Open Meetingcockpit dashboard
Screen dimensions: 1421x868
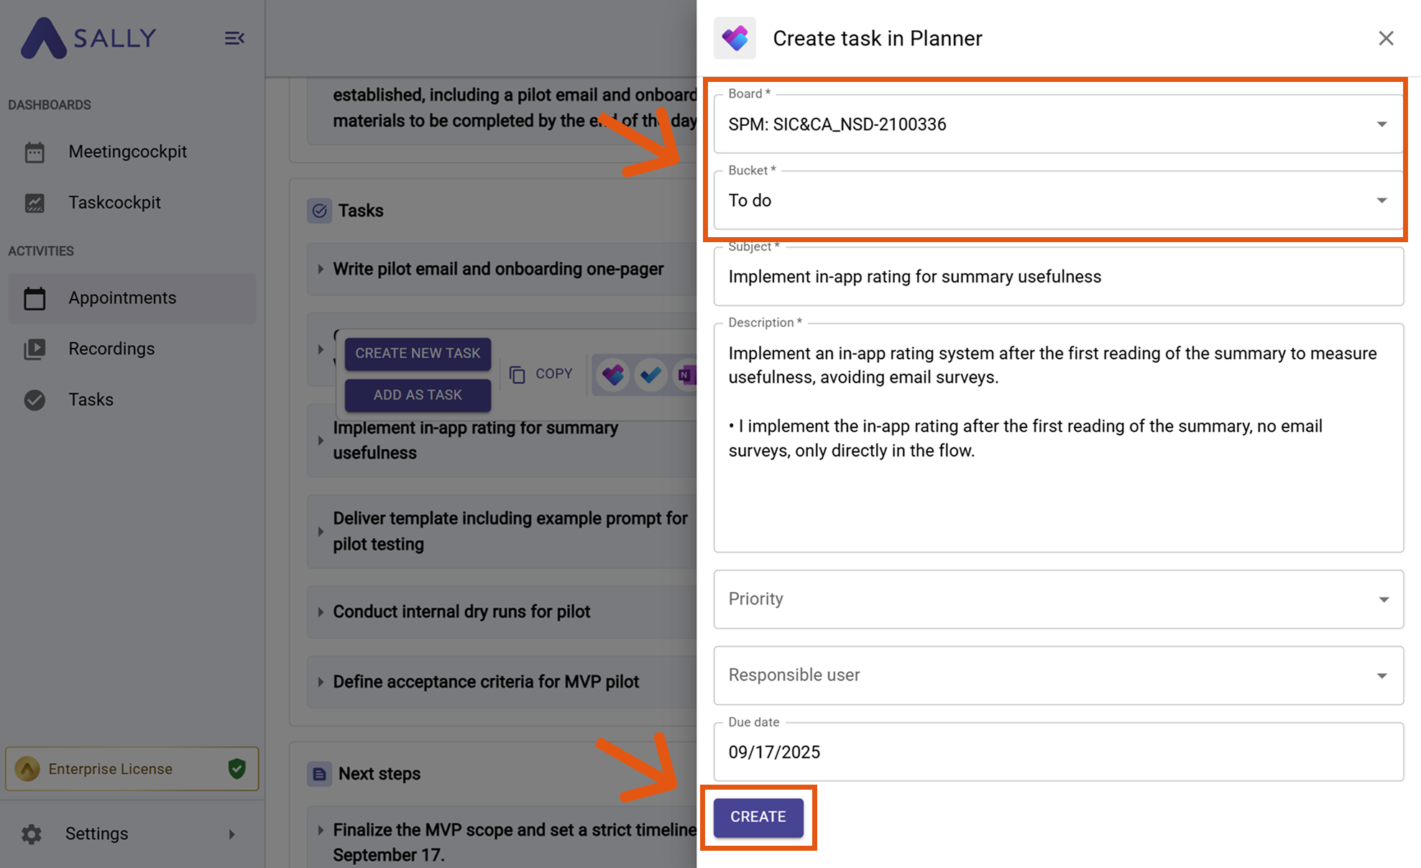pos(127,152)
